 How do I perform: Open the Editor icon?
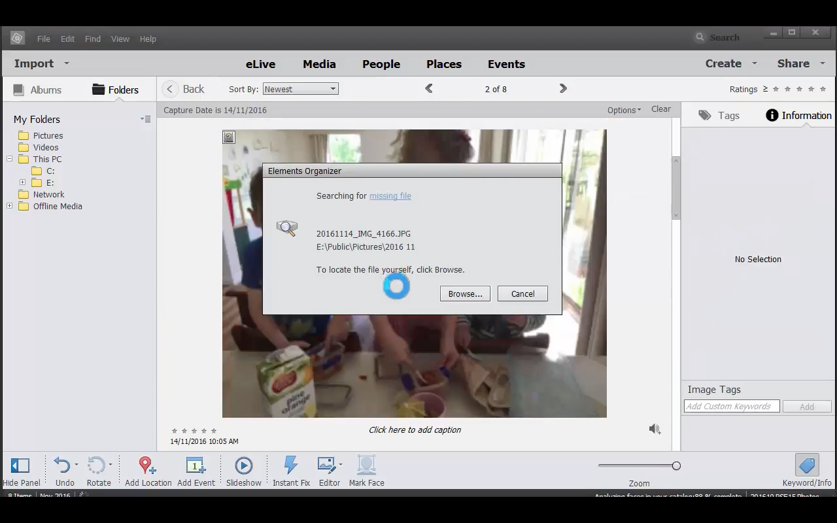pos(326,465)
